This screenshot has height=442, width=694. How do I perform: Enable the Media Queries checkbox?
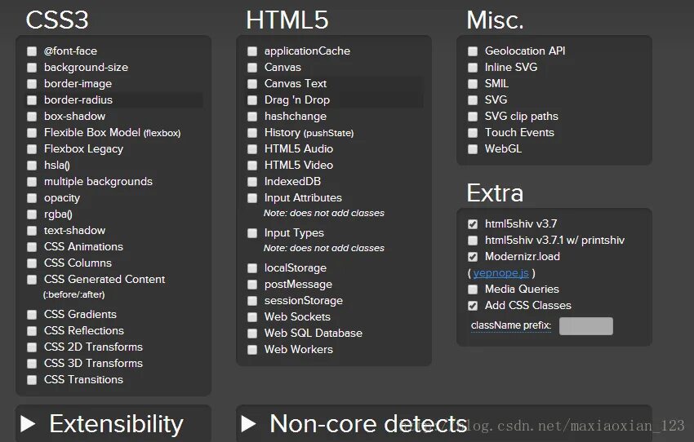[473, 290]
